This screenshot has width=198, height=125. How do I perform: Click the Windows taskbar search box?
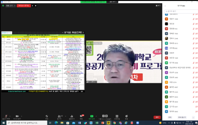point(27,123)
